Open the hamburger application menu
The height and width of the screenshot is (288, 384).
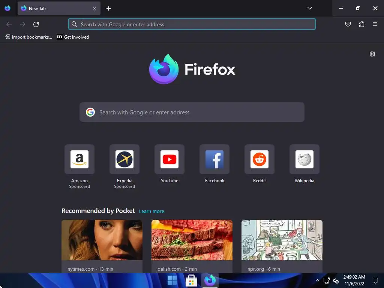375,24
